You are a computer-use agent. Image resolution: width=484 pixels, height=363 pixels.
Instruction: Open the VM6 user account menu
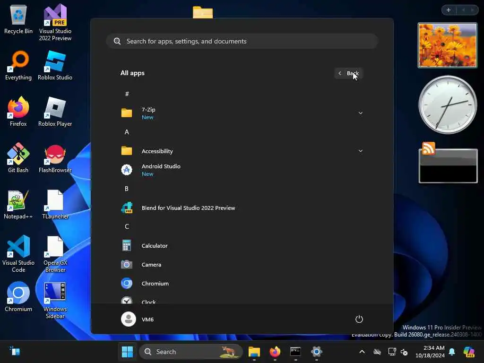[x=138, y=319]
